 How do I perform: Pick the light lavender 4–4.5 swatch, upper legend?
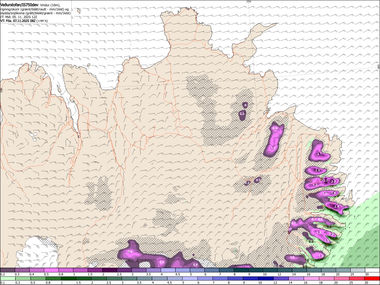(x=168, y=270)
